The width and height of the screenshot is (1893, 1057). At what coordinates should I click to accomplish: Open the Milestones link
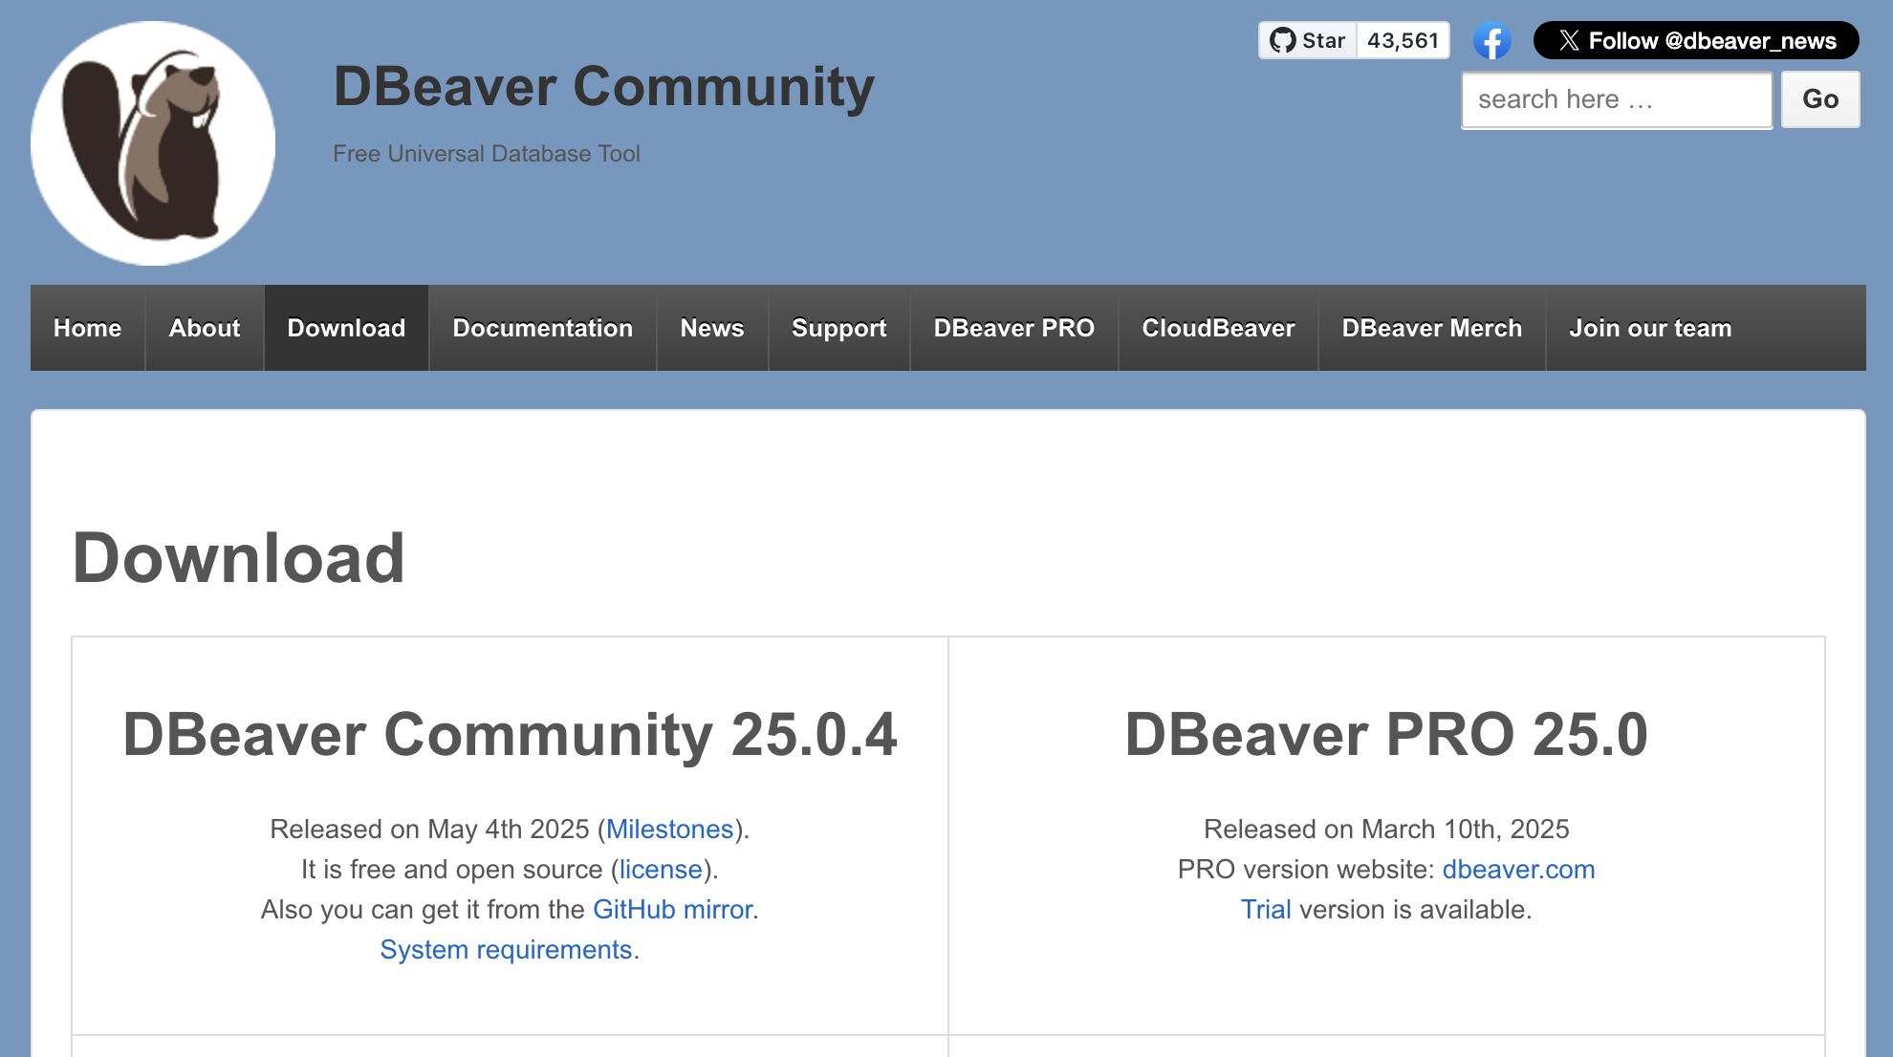669,829
